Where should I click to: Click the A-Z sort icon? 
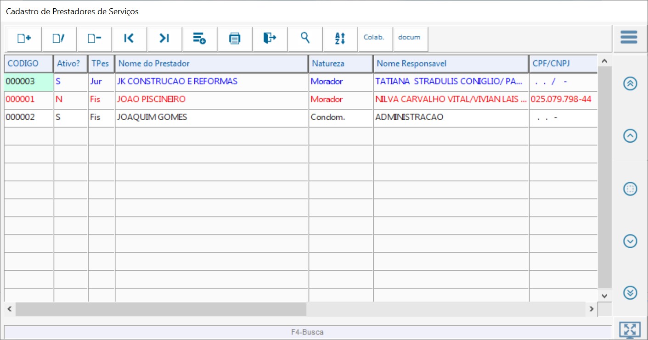click(340, 39)
